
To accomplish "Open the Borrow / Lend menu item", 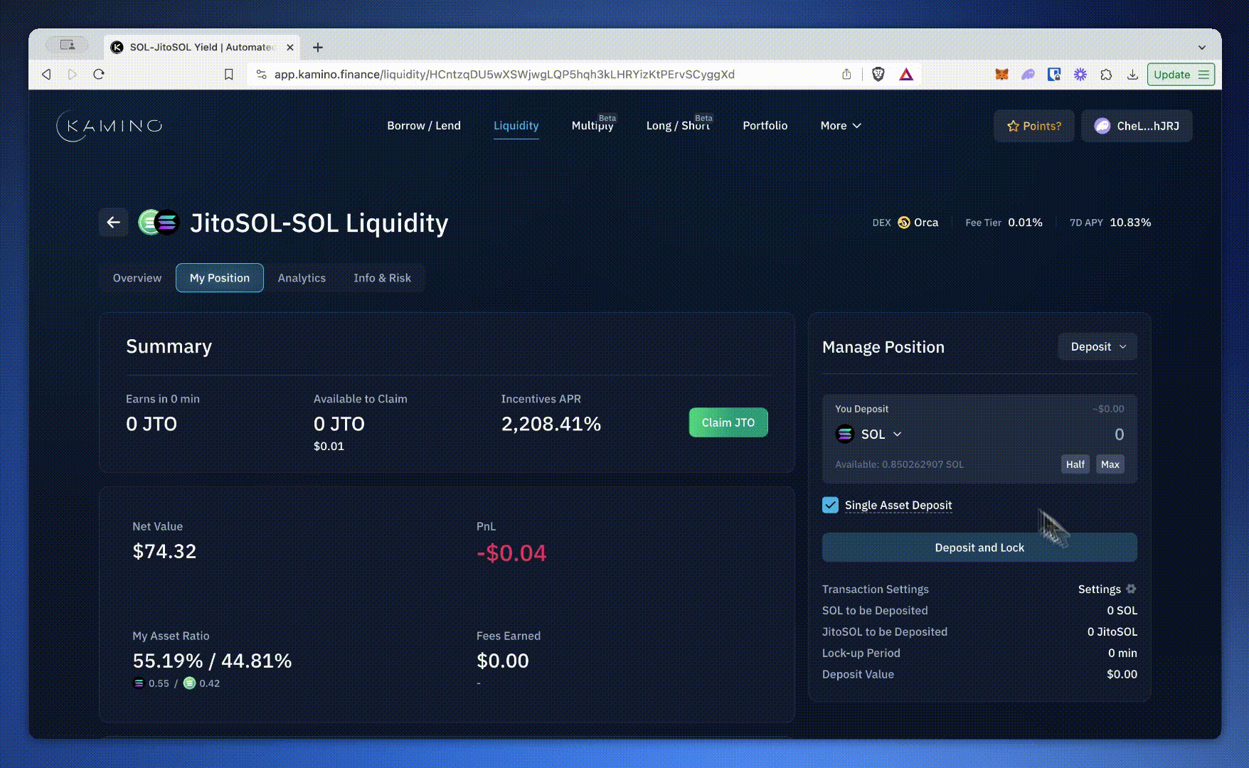I will [423, 126].
